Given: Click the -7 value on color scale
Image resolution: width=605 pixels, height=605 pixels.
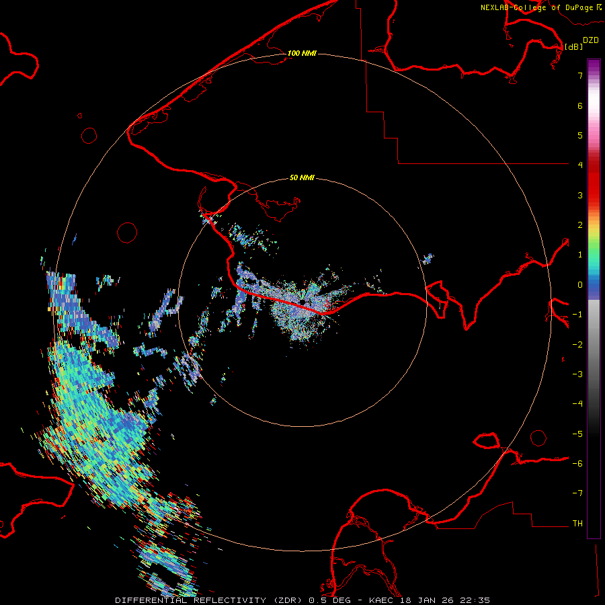Looking at the screenshot, I should (577, 493).
